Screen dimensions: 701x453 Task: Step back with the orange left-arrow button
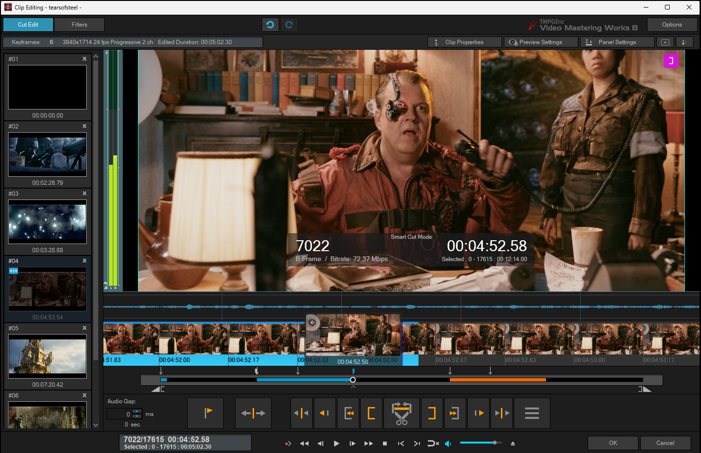tap(325, 413)
